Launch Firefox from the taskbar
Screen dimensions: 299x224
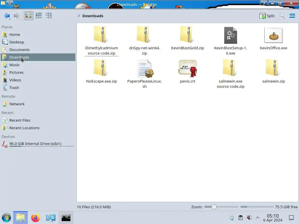(35, 218)
